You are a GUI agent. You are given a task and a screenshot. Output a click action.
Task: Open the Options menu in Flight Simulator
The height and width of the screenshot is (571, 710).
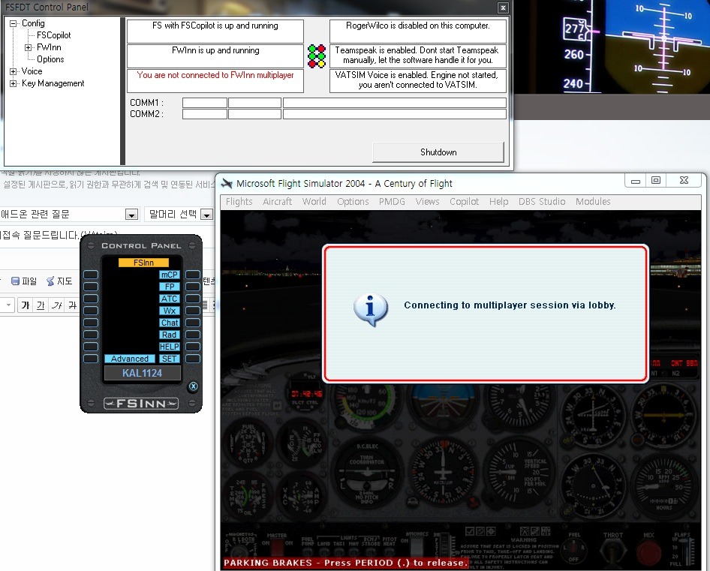[353, 202]
